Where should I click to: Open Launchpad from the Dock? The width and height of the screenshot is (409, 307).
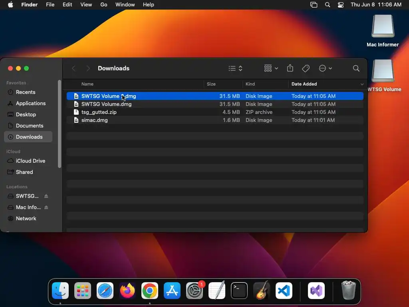pos(83,291)
